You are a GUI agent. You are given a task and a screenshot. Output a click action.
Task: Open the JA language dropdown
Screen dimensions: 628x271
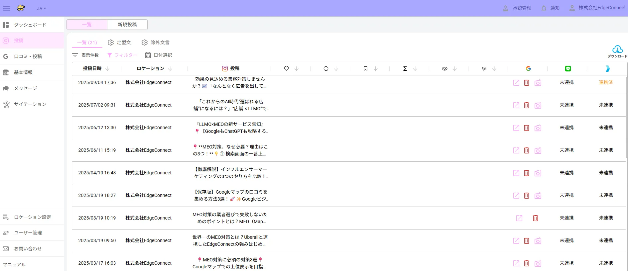pyautogui.click(x=41, y=9)
